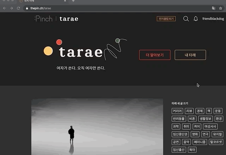Select the 탈코르셋 topic tag
Viewport: 226px width, 155px height.
click(x=216, y=142)
